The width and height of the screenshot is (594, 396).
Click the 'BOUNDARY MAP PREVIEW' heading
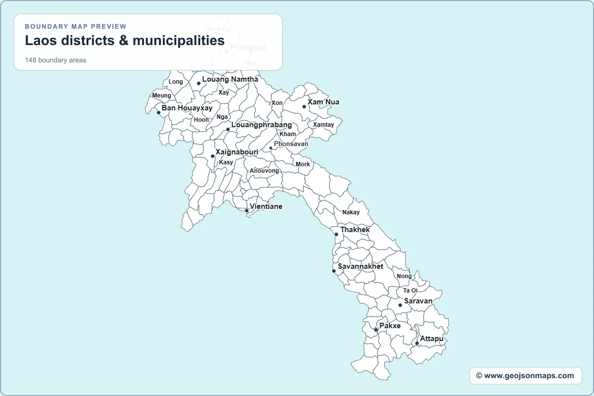[x=76, y=26]
